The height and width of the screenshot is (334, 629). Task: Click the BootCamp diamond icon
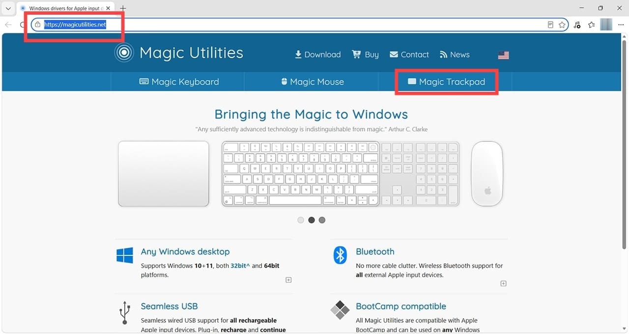tap(340, 311)
